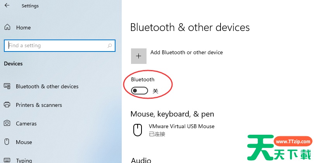Open the Cameras settings label

(x=26, y=124)
